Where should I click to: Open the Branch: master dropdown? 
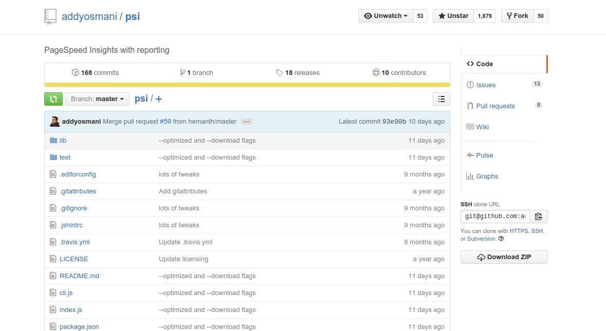click(x=97, y=99)
